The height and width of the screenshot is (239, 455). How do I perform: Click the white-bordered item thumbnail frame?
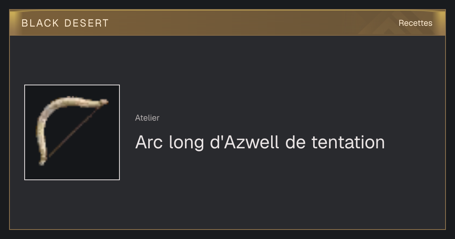point(72,132)
